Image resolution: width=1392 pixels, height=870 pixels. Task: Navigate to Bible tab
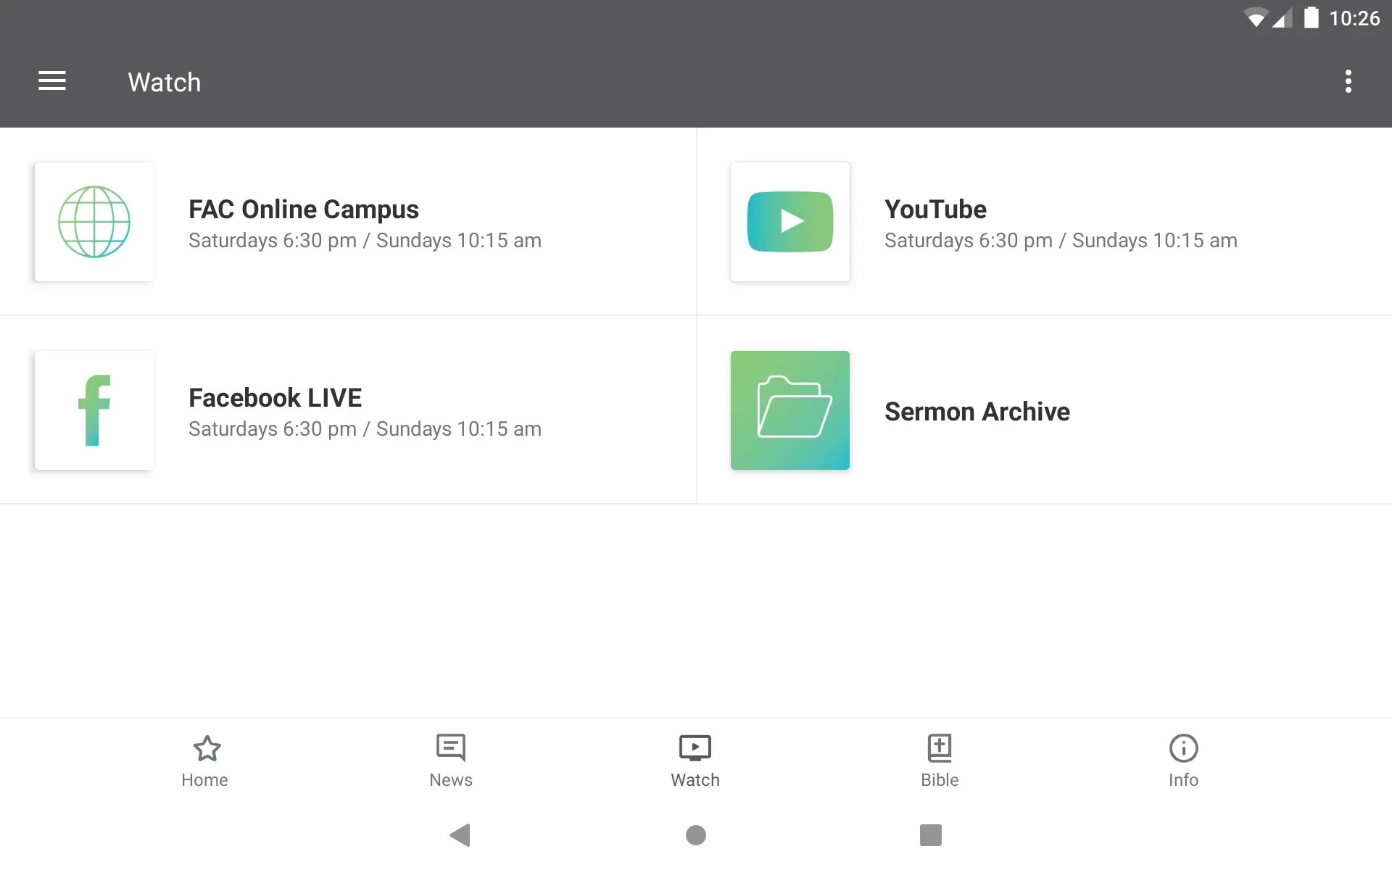click(939, 761)
